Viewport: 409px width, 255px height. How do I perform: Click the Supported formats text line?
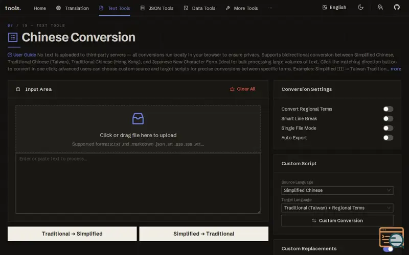pos(138,144)
